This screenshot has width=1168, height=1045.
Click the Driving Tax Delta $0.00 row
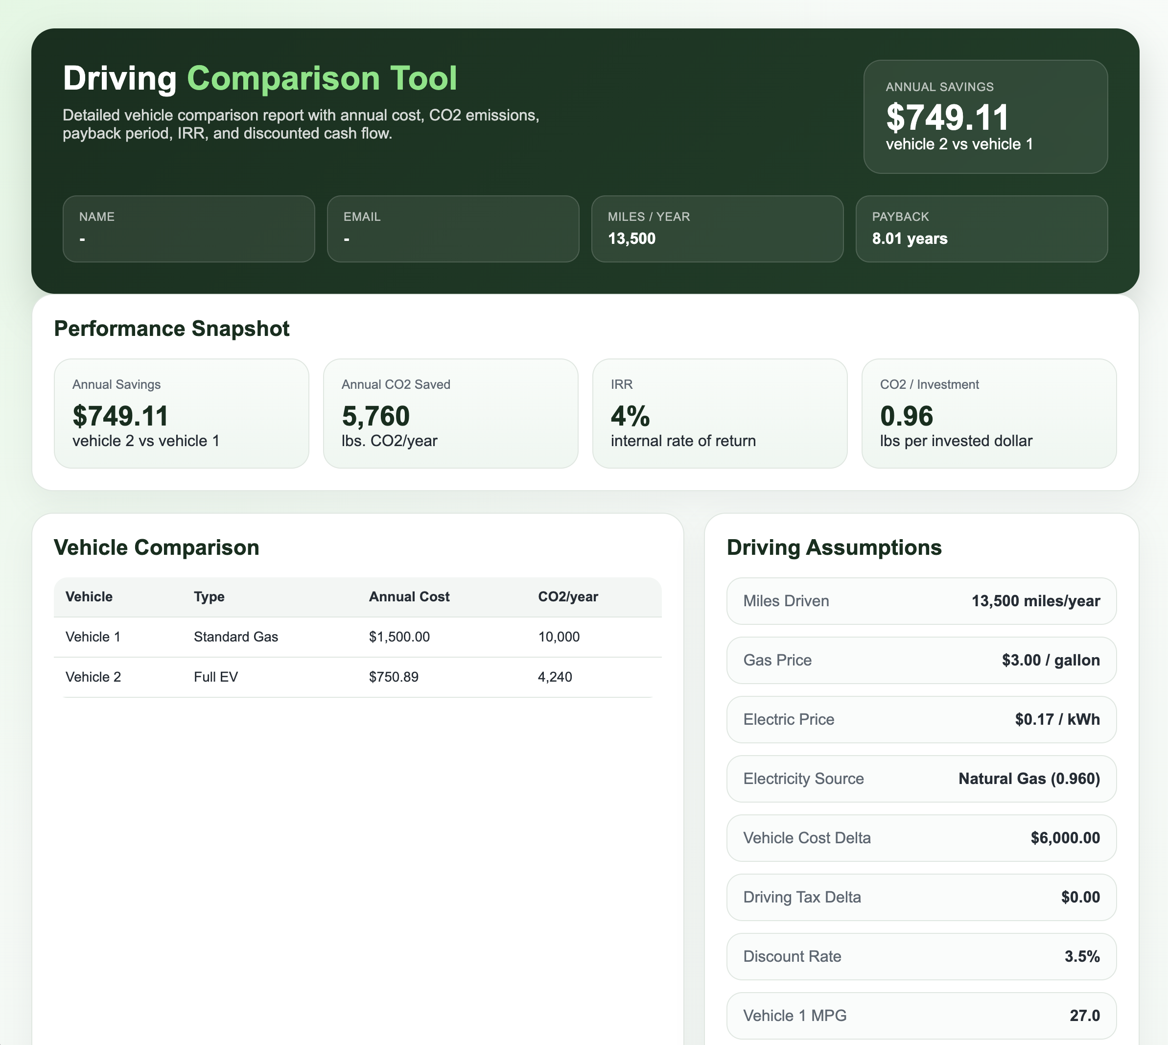[921, 897]
